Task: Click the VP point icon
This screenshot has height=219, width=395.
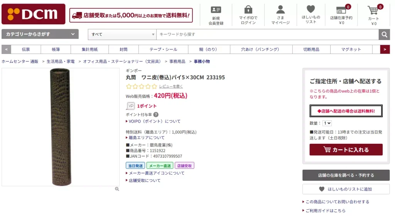Action: click(x=130, y=106)
